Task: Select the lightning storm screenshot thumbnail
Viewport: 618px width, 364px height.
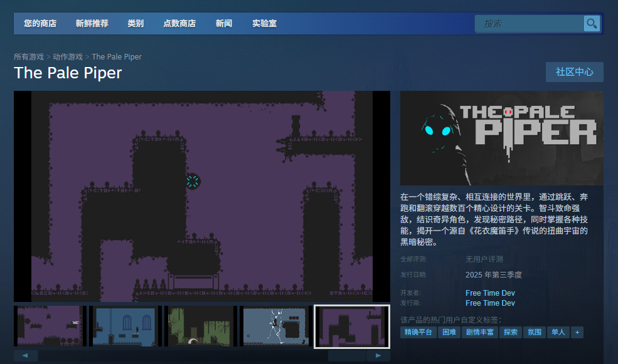Action: click(277, 326)
